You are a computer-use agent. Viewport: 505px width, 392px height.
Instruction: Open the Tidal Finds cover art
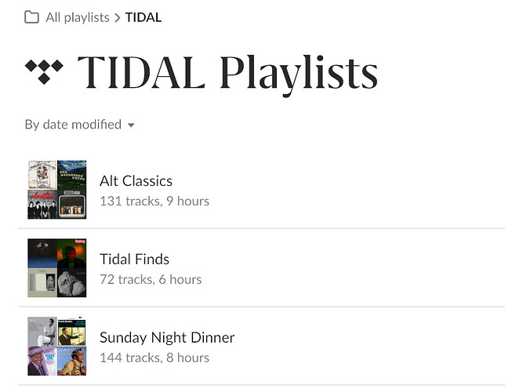tap(57, 267)
